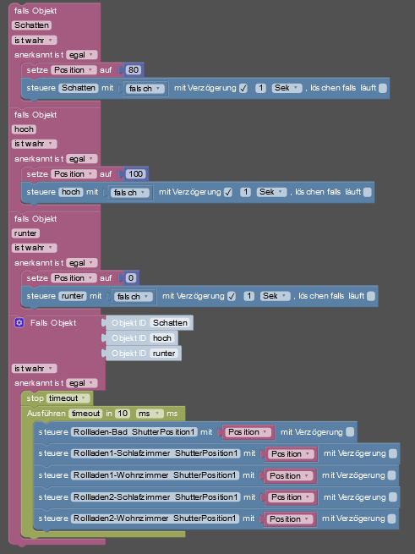Open 'falsch' dropdown in steuere Schatten row
This screenshot has height=554, width=415.
[145, 88]
